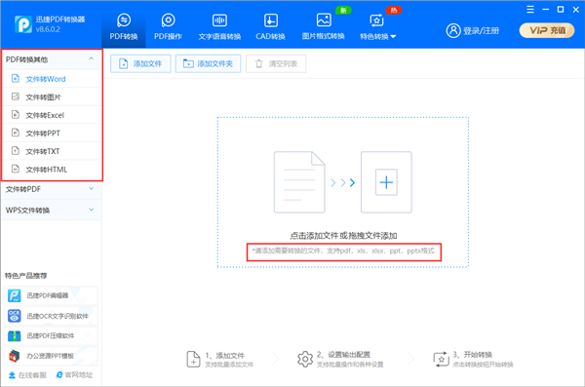The image size is (585, 387).
Task: Select 文件转PPT in the sidebar
Action: pos(52,133)
